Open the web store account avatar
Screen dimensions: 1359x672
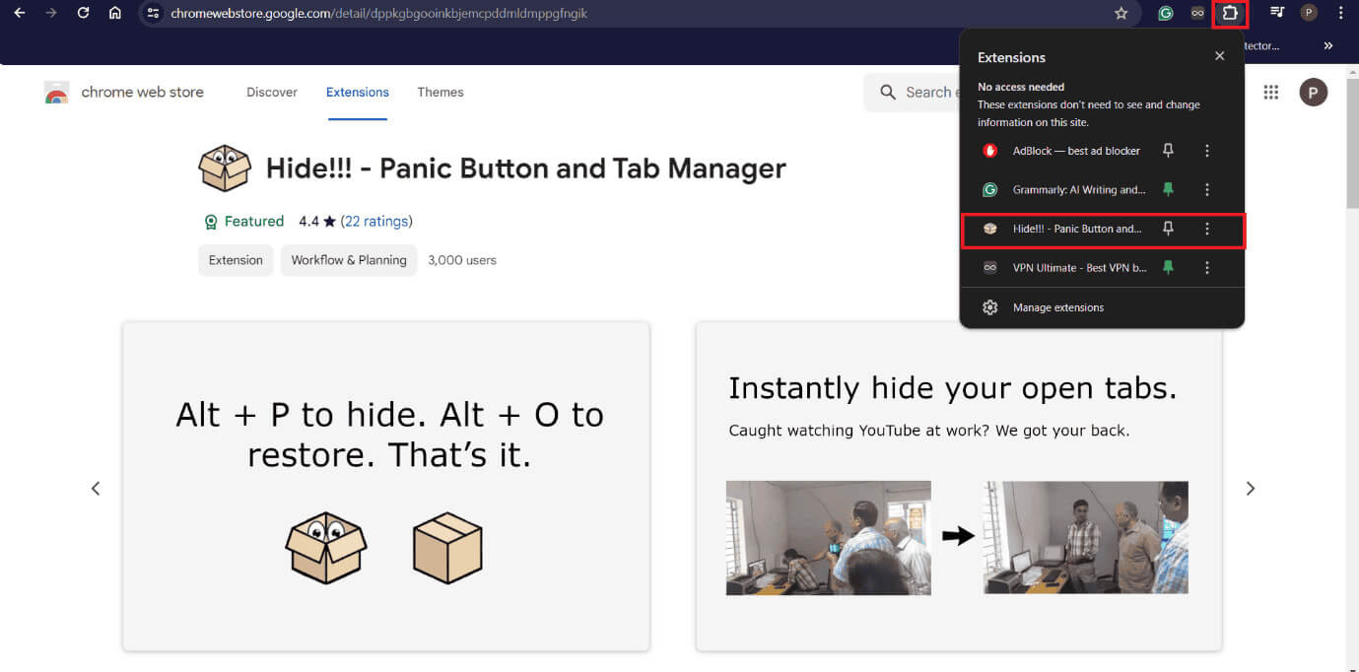pyautogui.click(x=1313, y=93)
